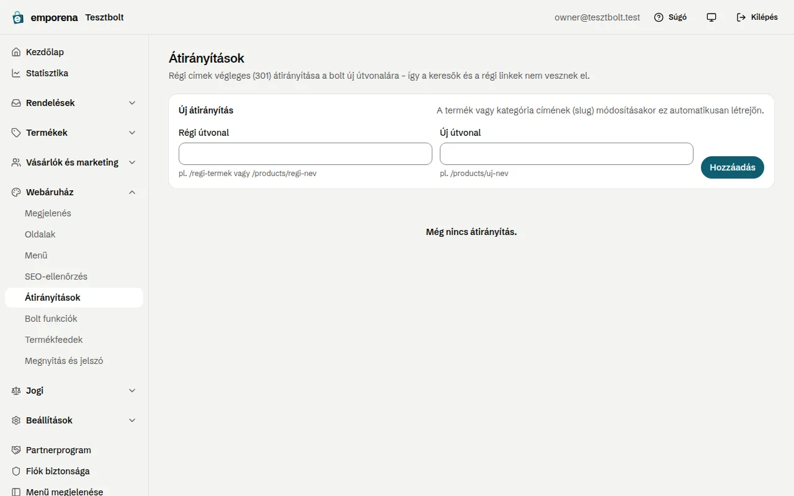Expand the Beállítások section chevron

pos(132,420)
